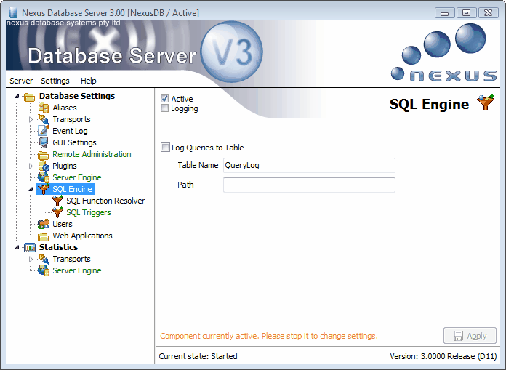Select Server Engine label under Database Settings
This screenshot has width=506, height=370.
pos(77,177)
